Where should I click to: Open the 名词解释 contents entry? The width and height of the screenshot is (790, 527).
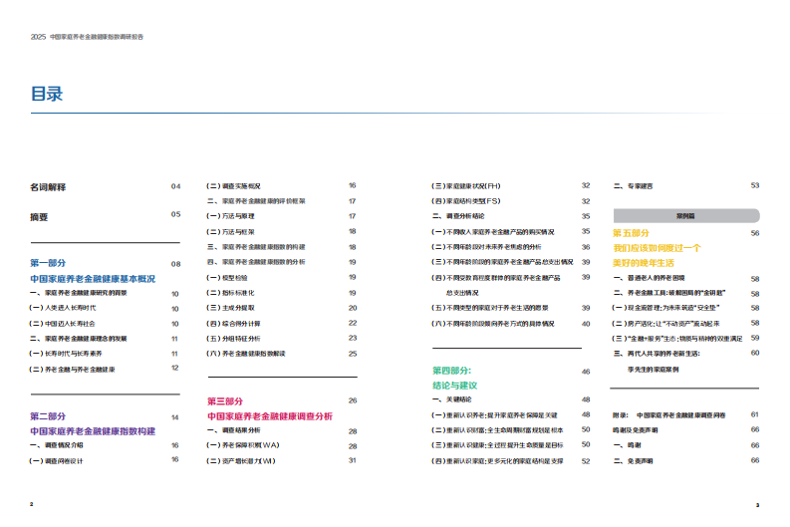(47, 186)
